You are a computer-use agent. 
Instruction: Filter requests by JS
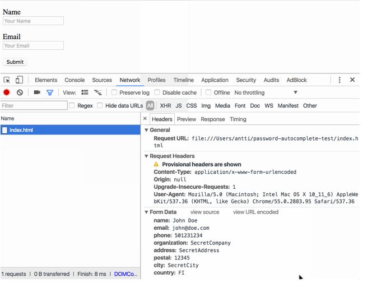[179, 105]
